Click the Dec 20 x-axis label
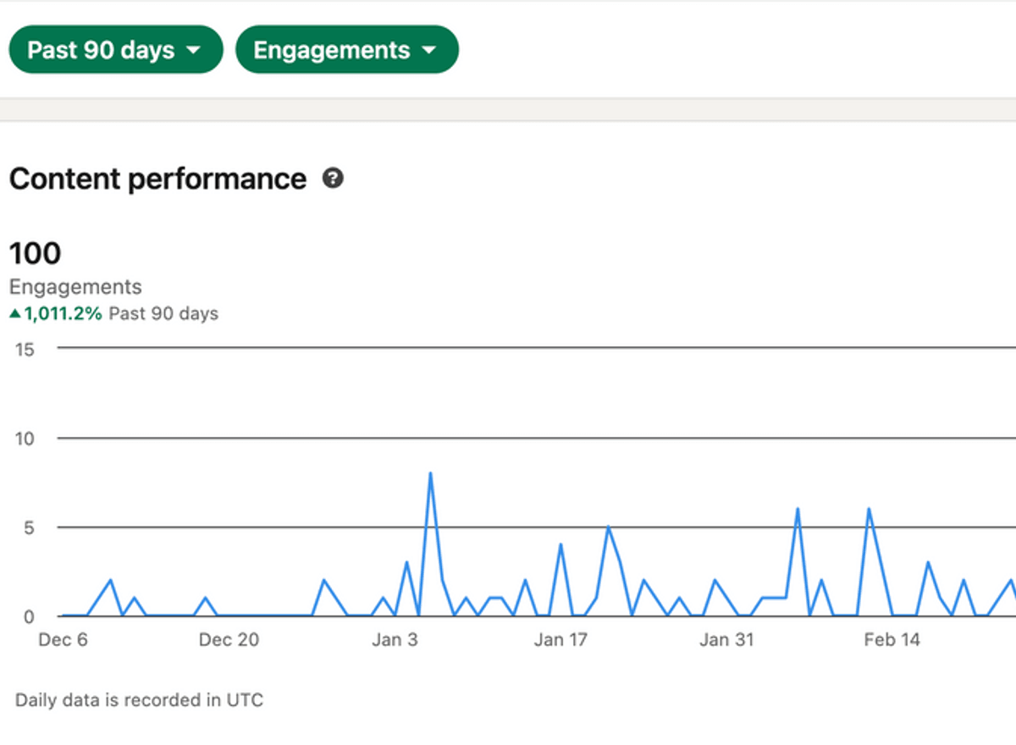Viewport: 1016px width, 745px height. [x=229, y=640]
